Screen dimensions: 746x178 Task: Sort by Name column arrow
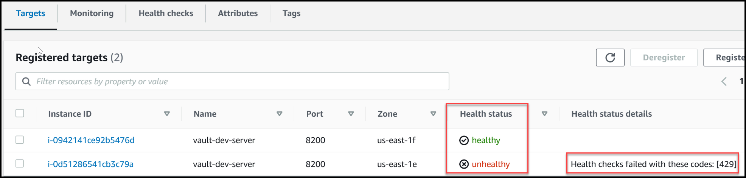point(280,114)
